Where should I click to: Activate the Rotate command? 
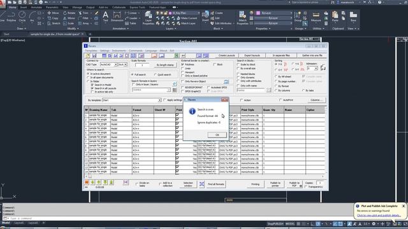(x=69, y=13)
